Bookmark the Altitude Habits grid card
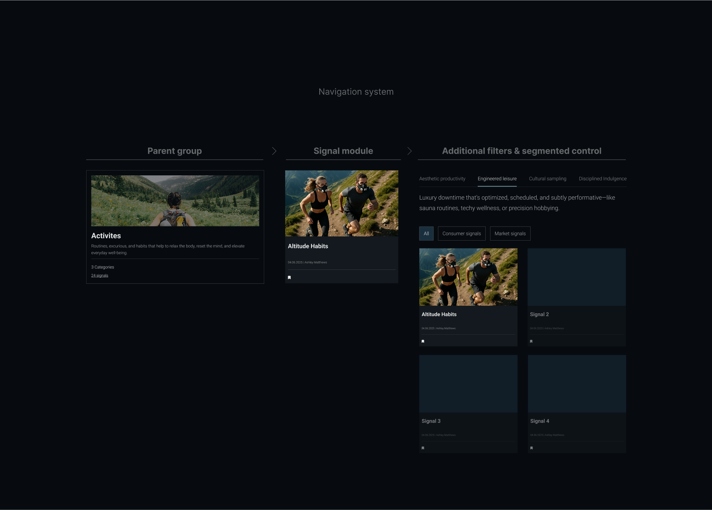This screenshot has height=510, width=712. pos(423,341)
